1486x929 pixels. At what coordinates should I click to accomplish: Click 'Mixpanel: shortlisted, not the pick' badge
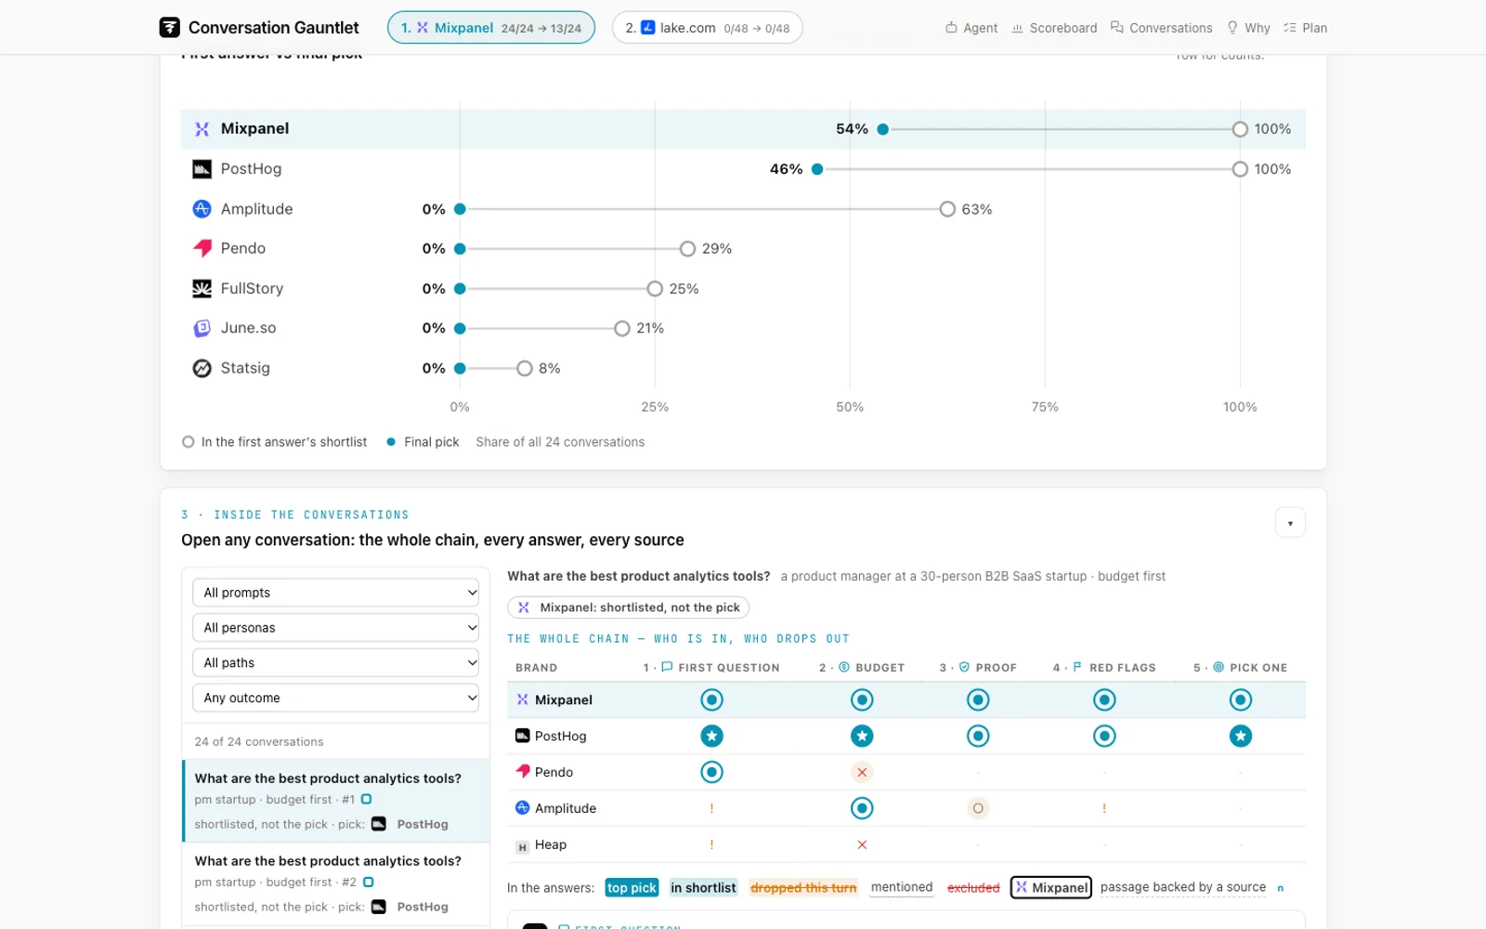click(x=629, y=608)
